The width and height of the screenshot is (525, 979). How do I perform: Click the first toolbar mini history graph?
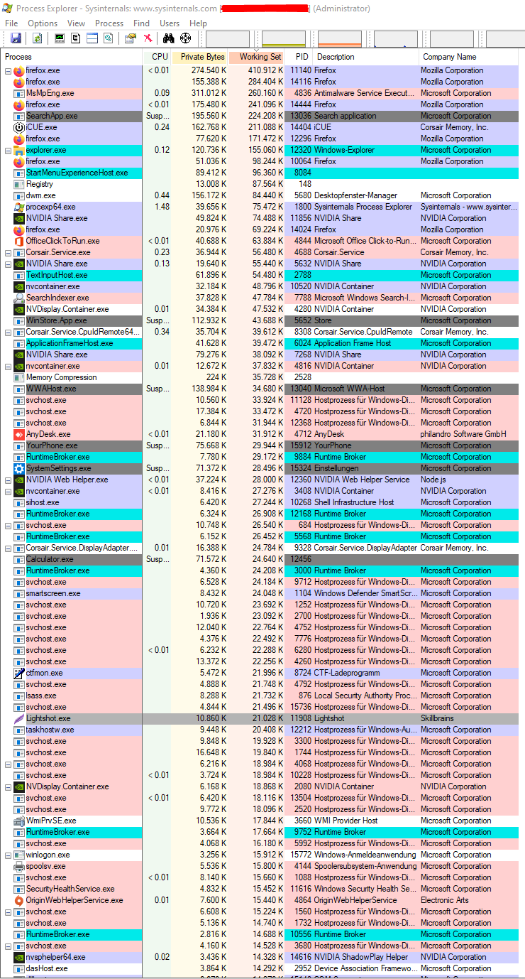point(228,39)
